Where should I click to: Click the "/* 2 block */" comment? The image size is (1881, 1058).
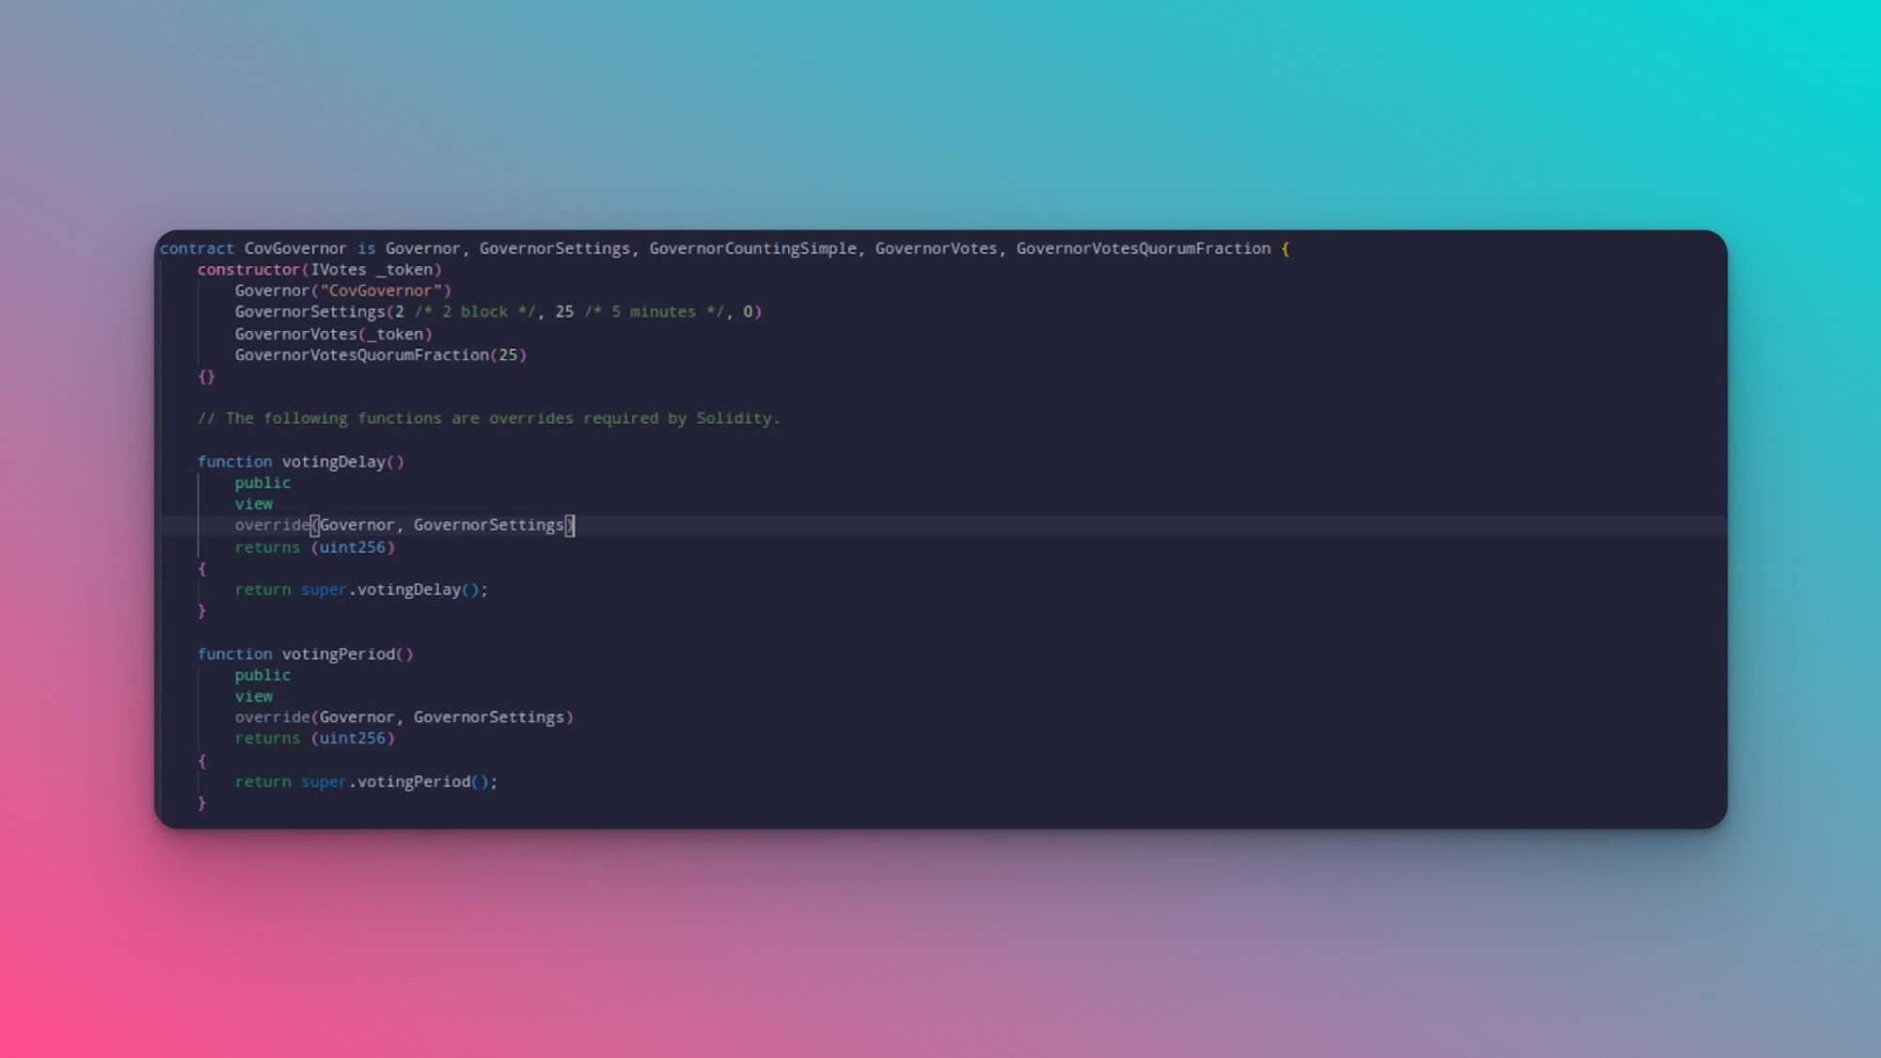(474, 312)
